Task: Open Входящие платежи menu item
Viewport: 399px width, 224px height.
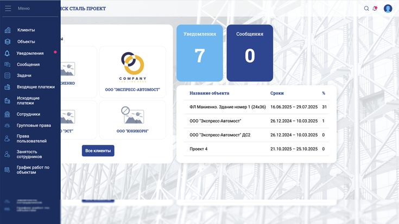Action: click(36, 87)
